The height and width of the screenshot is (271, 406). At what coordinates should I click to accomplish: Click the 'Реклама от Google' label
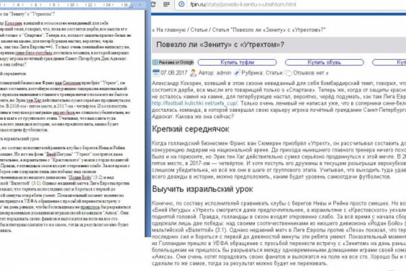coord(176,62)
